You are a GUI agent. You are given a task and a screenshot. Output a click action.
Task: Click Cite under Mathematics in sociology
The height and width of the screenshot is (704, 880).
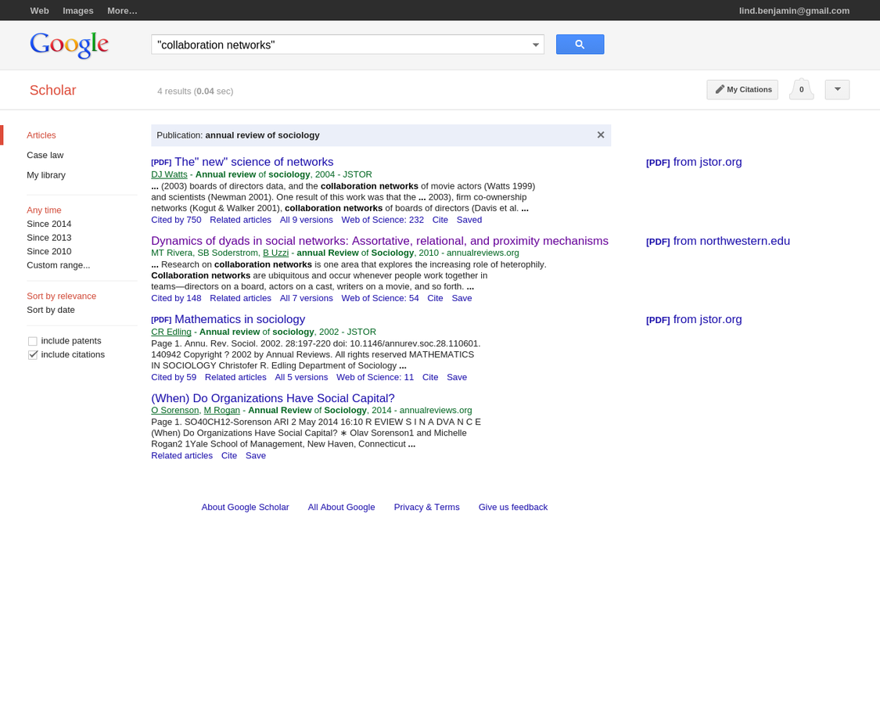tap(430, 377)
